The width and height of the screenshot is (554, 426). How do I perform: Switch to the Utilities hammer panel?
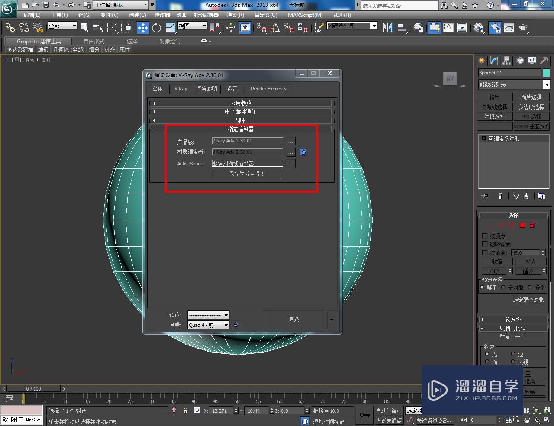click(x=544, y=61)
